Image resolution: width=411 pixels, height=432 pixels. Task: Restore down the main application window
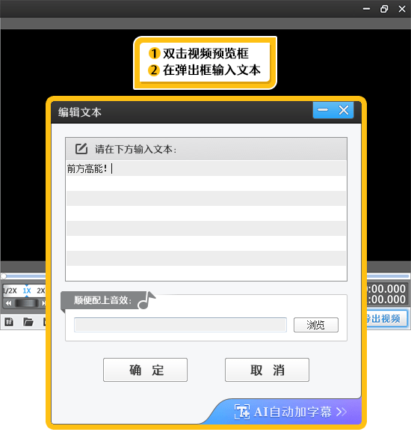coord(384,9)
